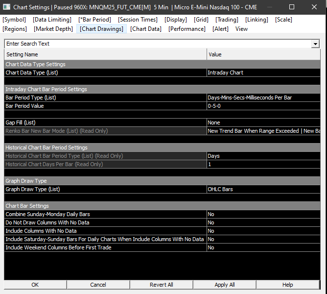
Task: Toggle Include Columns With No Data value
Action: (263, 231)
